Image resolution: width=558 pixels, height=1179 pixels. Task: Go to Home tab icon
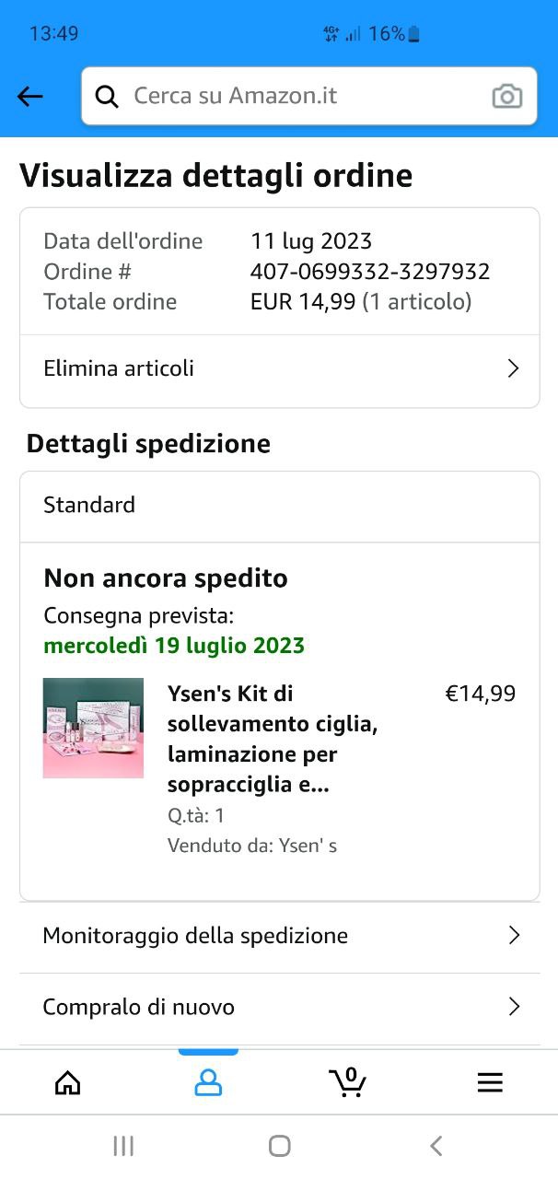(68, 1082)
